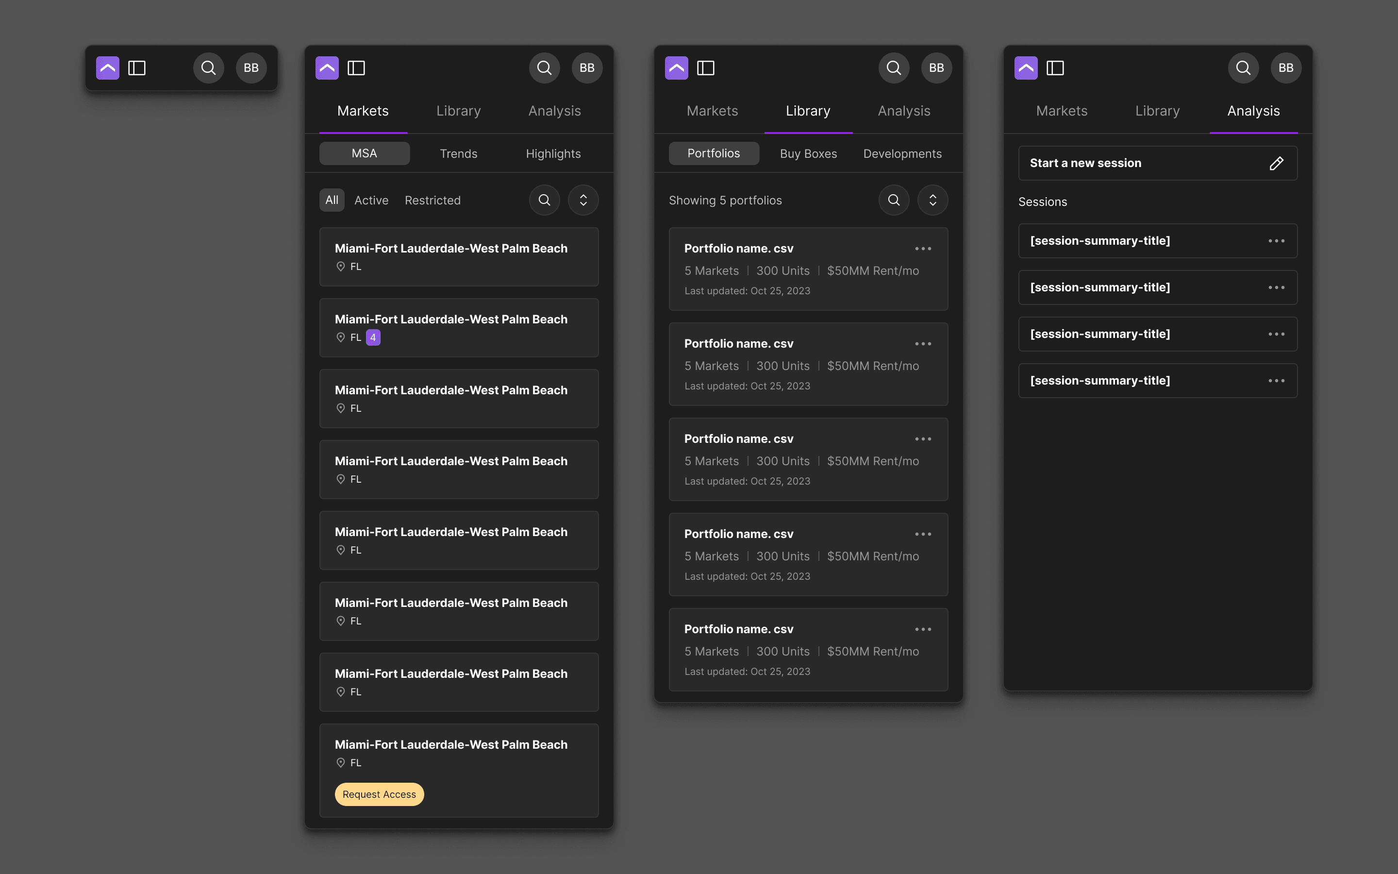Screen dimensions: 1398x874
Task: Toggle the sidebar icon in the Markets panel header
Action: (356, 67)
